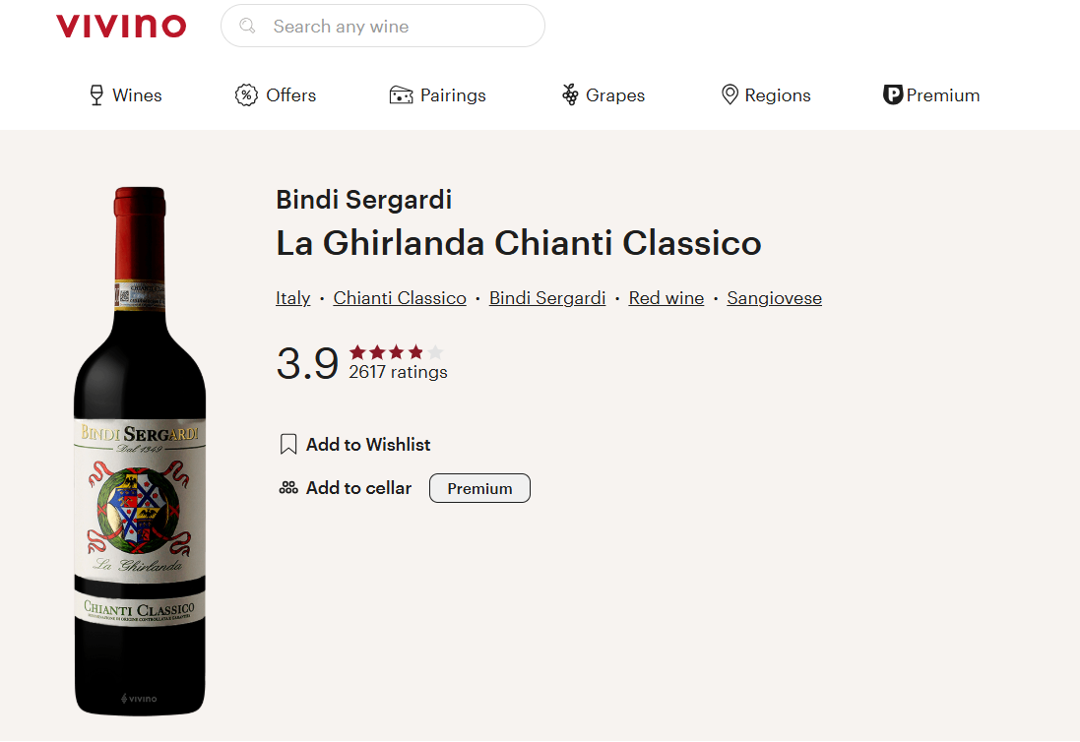Click the wine glass icon
The width and height of the screenshot is (1080, 742).
point(96,95)
